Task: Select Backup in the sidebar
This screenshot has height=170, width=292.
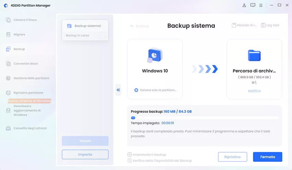Action: tap(19, 49)
